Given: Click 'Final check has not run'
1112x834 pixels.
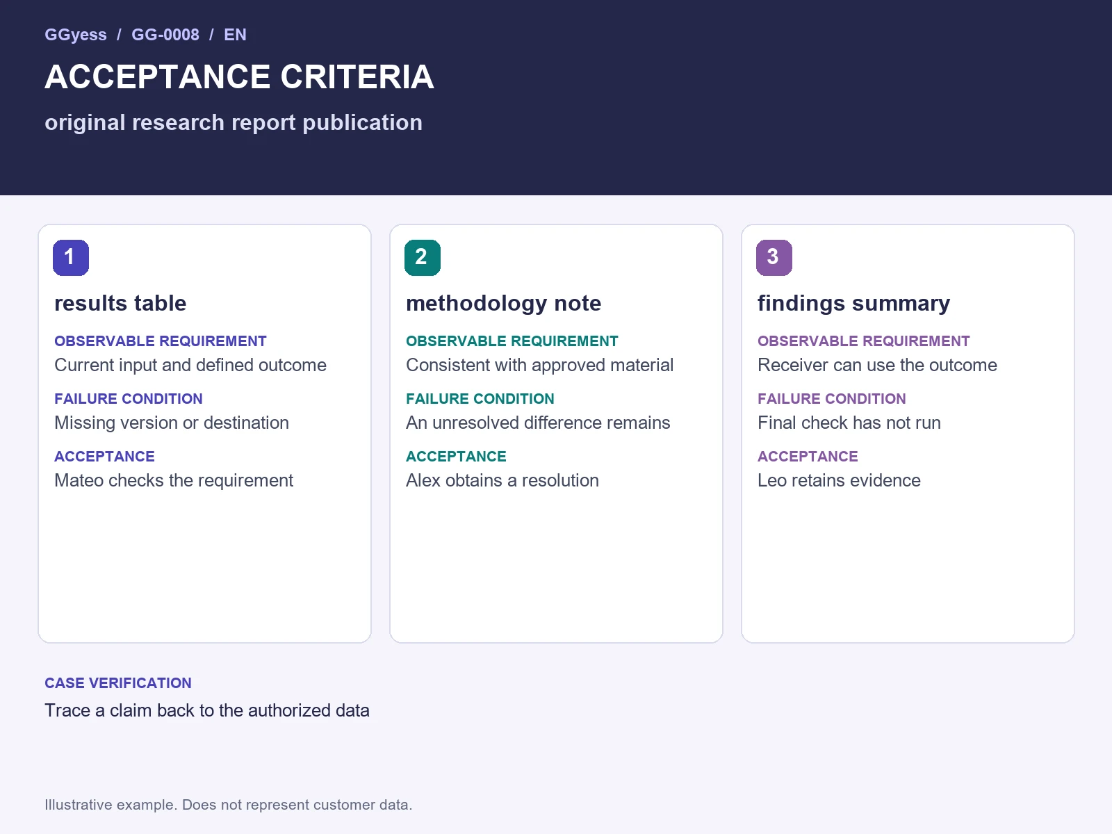Looking at the screenshot, I should pos(849,423).
